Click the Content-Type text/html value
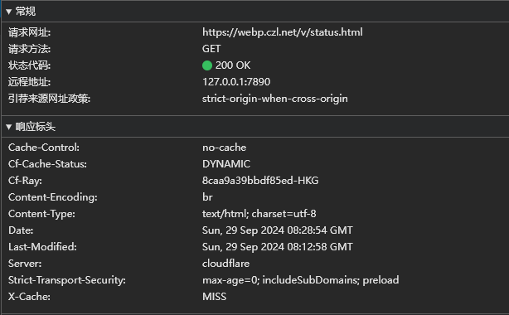Screen dimensions: 509x315 [x=259, y=214]
